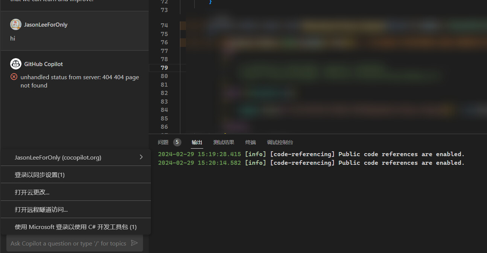Switch to the 终端 panel tab
Image resolution: width=487 pixels, height=253 pixels.
tap(251, 142)
